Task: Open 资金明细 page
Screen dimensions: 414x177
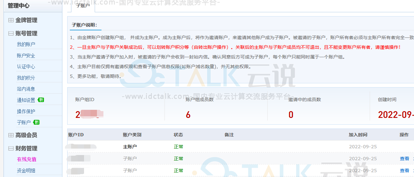Action: 26,171
